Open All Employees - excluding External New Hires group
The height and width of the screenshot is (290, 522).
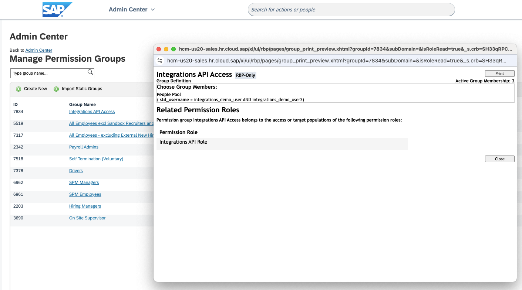coord(111,135)
